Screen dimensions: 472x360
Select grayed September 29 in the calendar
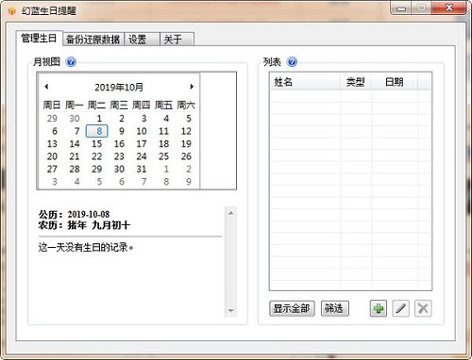(x=52, y=119)
